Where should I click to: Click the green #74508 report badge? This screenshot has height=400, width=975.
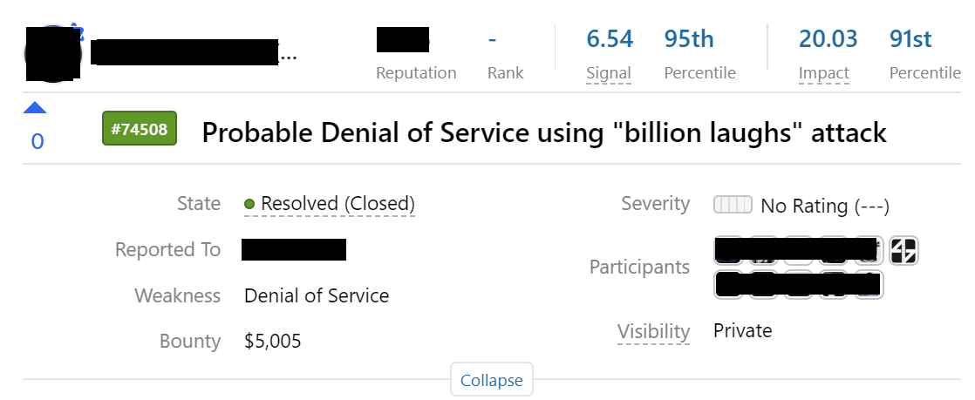click(x=140, y=128)
